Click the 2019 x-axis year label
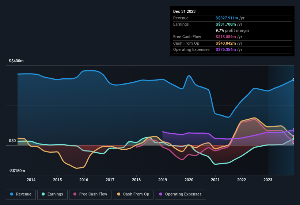 tap(163, 180)
